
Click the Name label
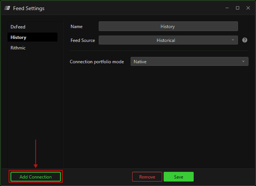pos(77,27)
